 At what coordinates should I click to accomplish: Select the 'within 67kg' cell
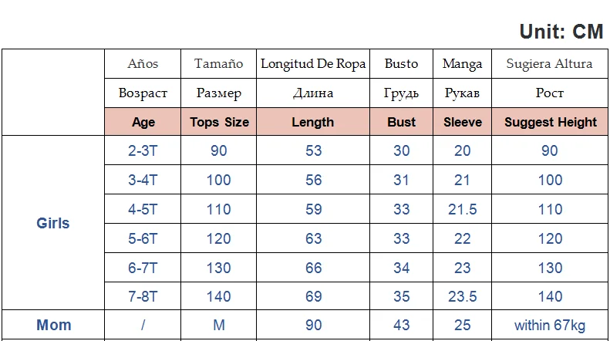coord(550,325)
